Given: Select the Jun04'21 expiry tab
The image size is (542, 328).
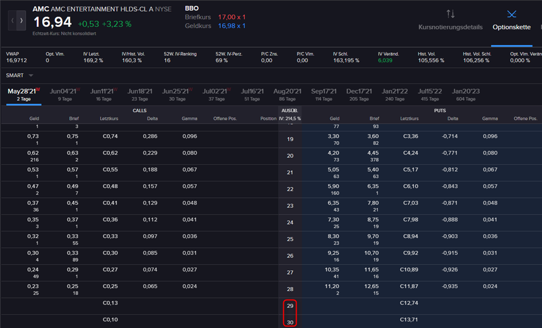Looking at the screenshot, I should click(x=65, y=95).
